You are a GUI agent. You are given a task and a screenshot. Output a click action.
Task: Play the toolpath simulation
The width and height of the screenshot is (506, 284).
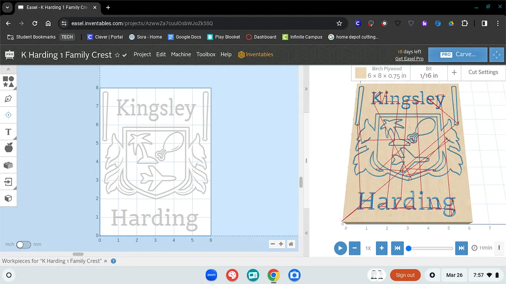pyautogui.click(x=340, y=248)
